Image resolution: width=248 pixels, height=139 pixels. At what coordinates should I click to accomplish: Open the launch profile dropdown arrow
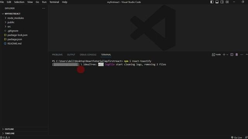click(227, 54)
